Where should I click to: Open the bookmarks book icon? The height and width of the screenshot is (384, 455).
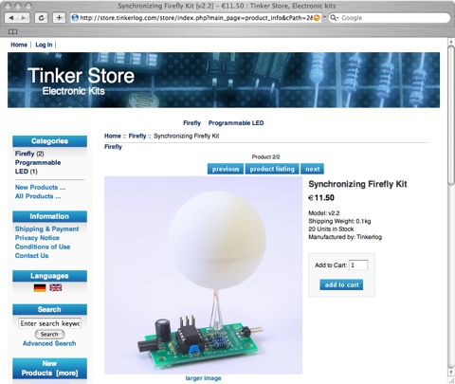[12, 31]
